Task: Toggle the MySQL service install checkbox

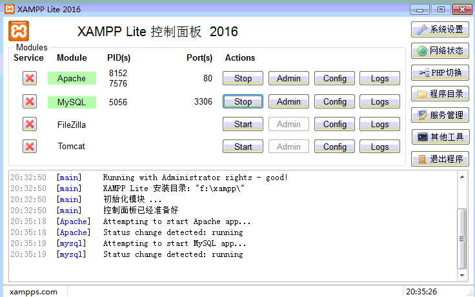Action: tap(30, 101)
